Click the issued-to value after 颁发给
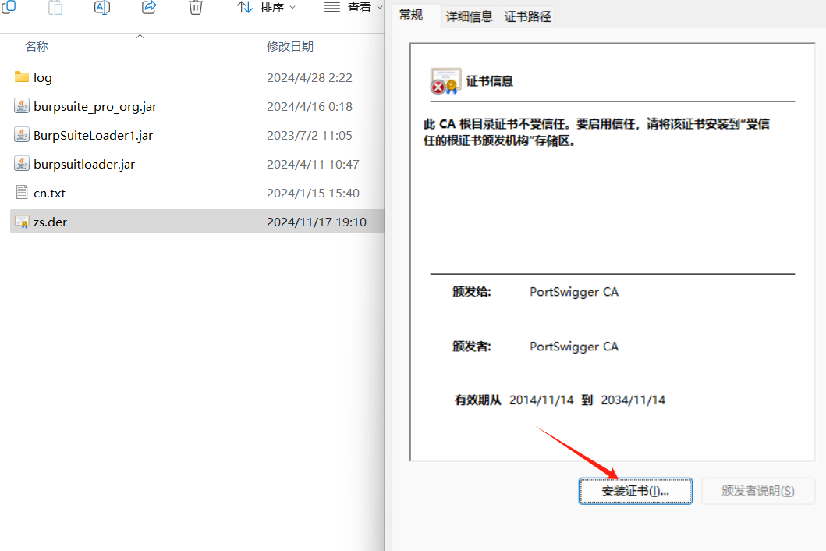Viewport: 826px width, 551px height. tap(573, 292)
